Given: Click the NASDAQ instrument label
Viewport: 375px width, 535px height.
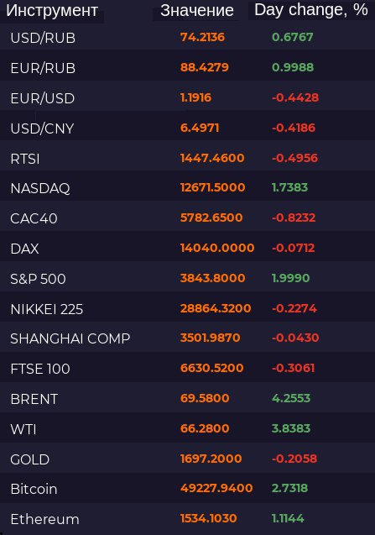Looking at the screenshot, I should [x=40, y=188].
